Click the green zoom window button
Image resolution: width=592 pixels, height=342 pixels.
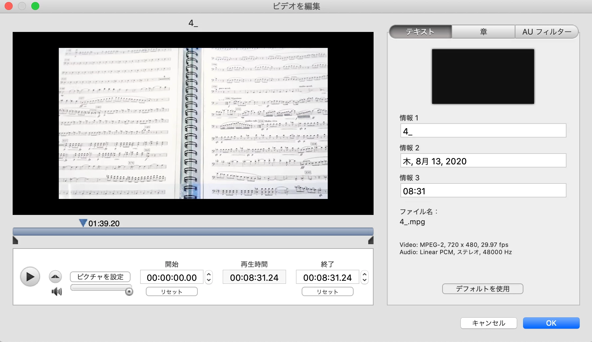[x=35, y=6]
